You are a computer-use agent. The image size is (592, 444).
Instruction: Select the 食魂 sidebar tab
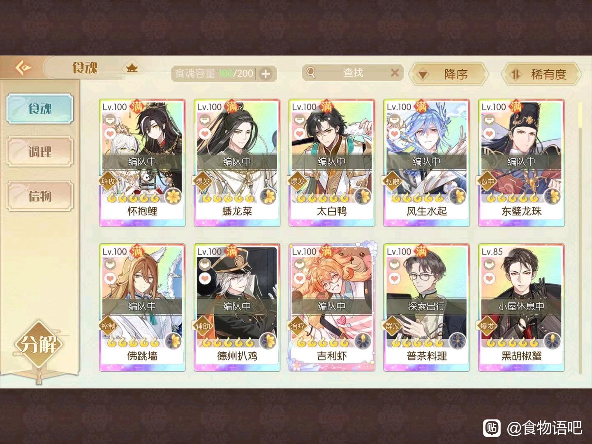coord(40,109)
